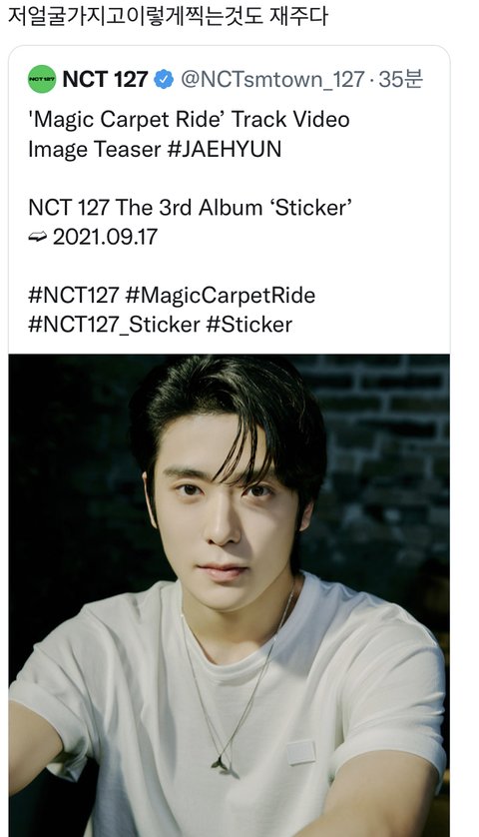
Task: Click the curved arrow emoji before the date
Action: [x=37, y=237]
